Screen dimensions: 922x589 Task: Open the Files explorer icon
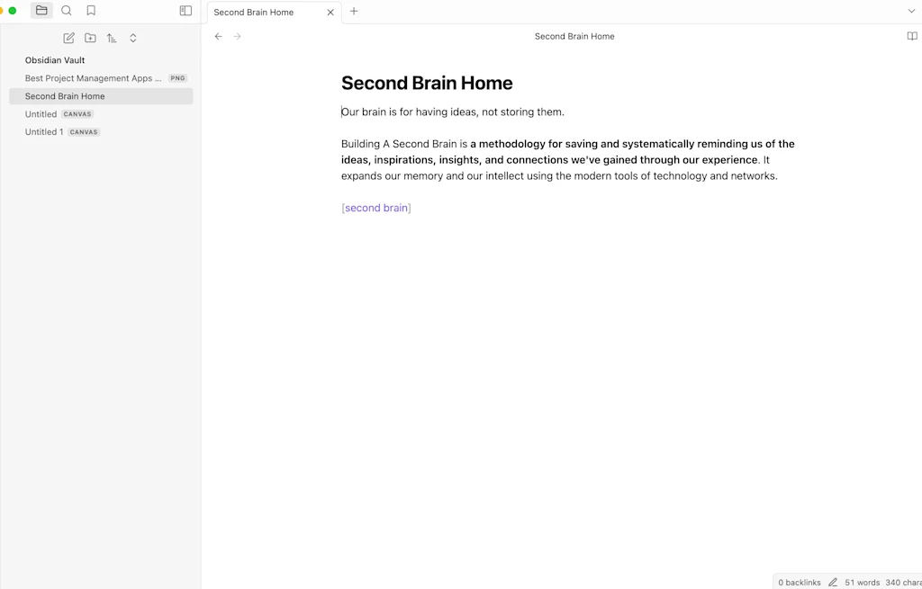click(x=41, y=10)
